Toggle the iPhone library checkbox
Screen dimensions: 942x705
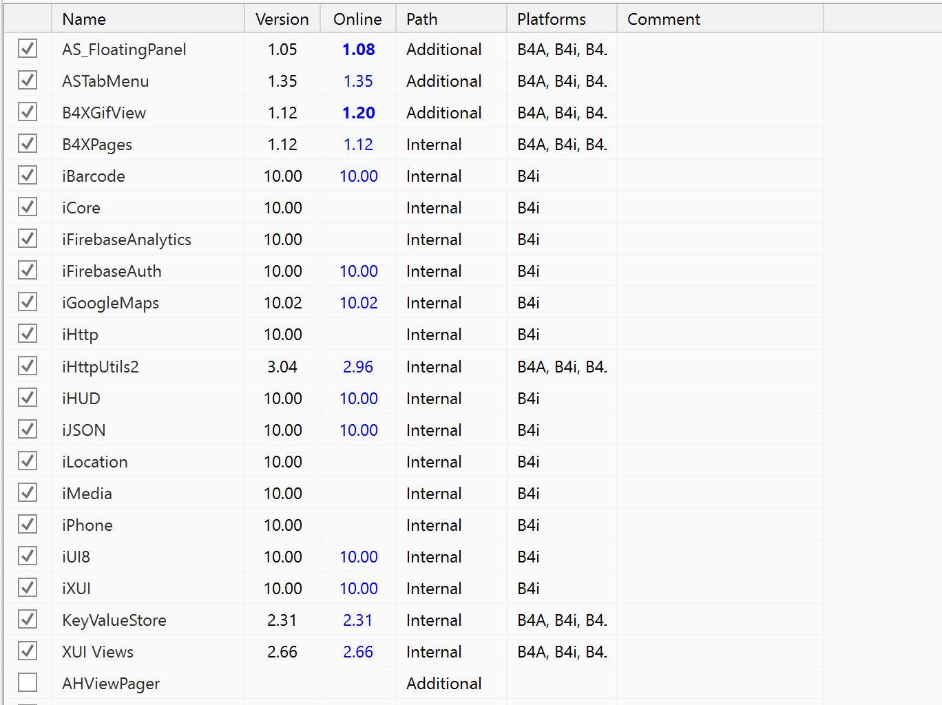click(28, 525)
